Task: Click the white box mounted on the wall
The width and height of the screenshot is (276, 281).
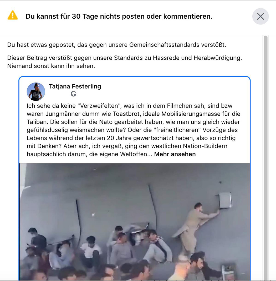Action: pos(225,200)
